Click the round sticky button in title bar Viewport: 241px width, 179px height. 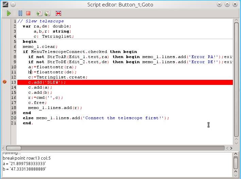pos(13,4)
